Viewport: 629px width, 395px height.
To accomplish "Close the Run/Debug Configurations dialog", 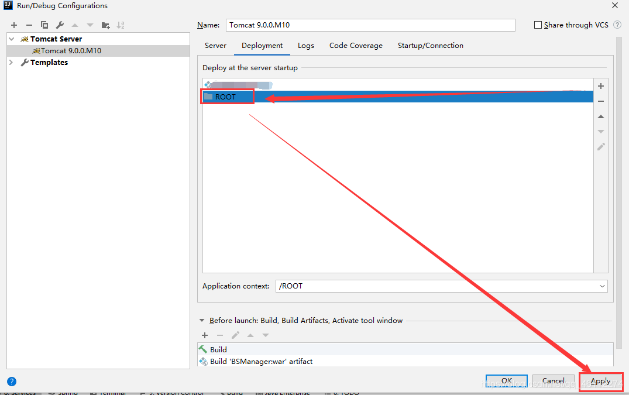I will (x=615, y=6).
